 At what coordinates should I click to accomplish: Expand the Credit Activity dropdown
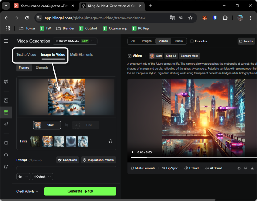coord(27,191)
